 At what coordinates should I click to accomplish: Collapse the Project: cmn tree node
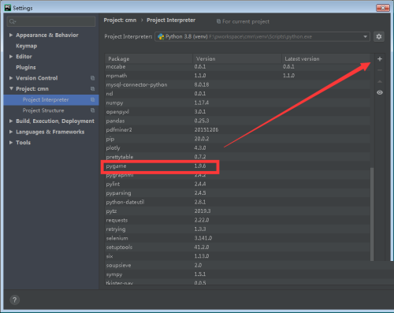tap(11, 88)
